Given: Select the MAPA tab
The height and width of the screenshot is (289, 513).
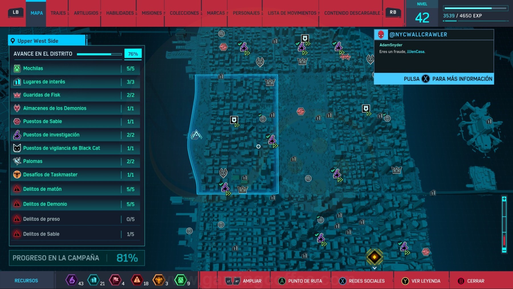Looking at the screenshot, I should [x=36, y=13].
